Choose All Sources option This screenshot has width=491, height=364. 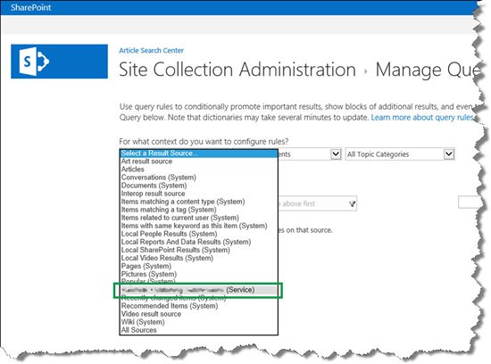point(198,330)
